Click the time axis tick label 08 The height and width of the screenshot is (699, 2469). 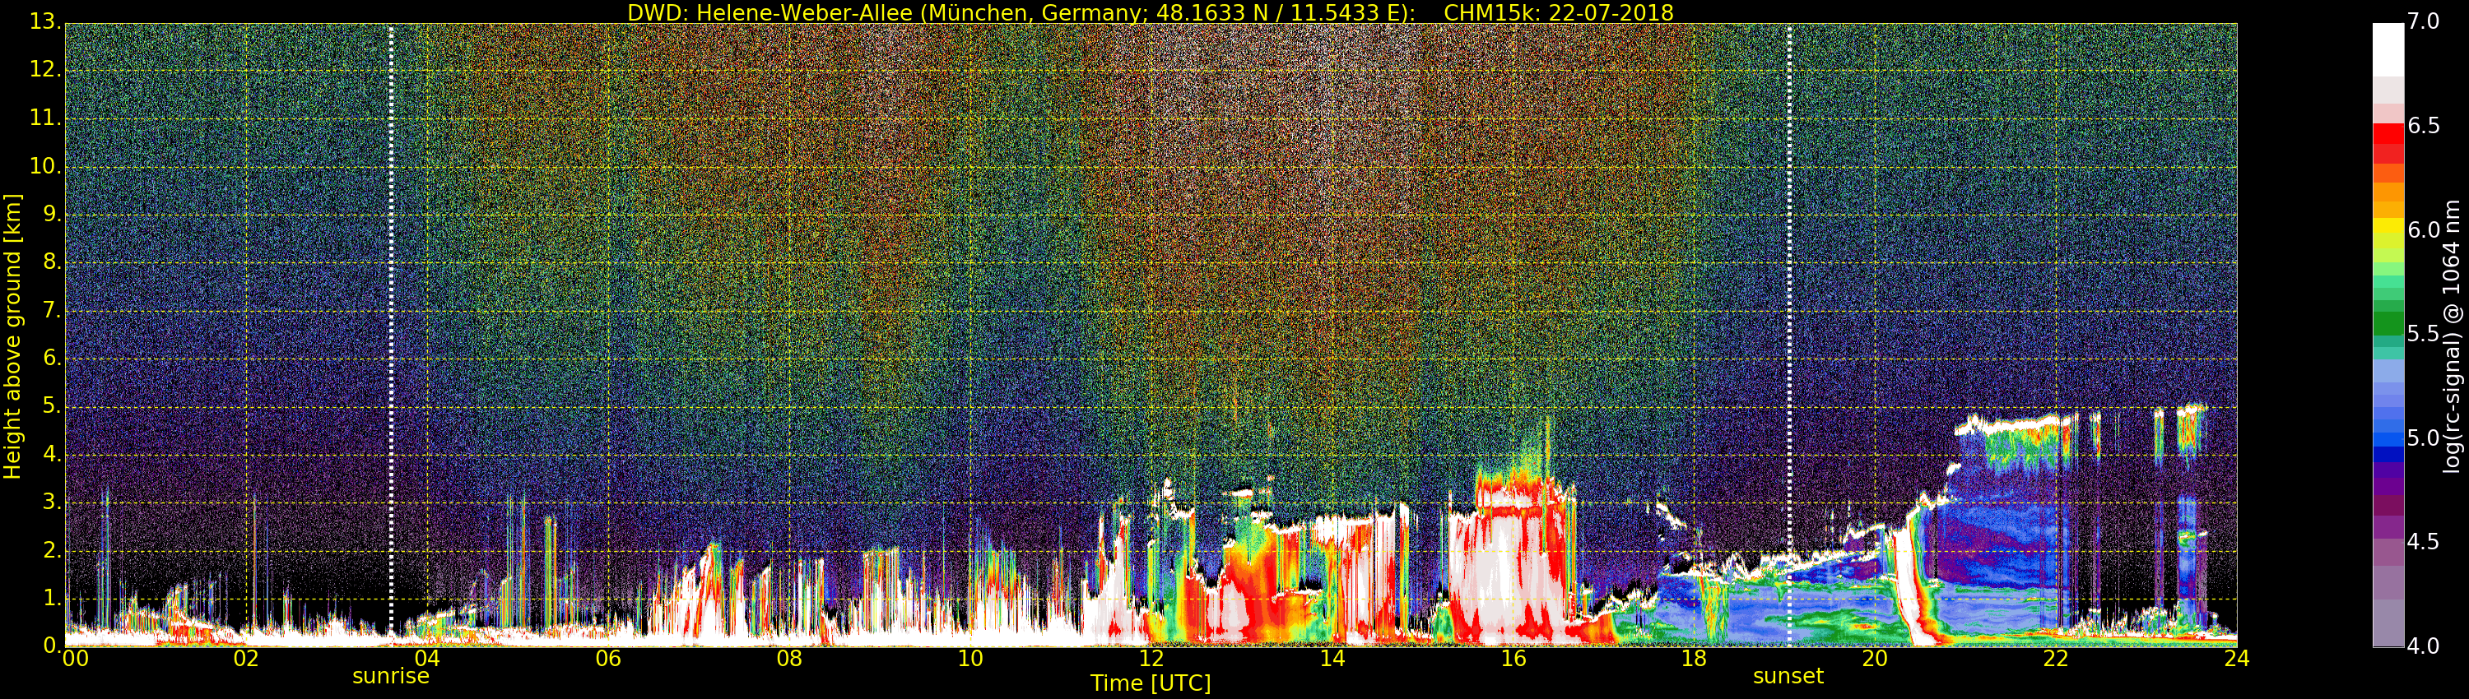pos(788,659)
